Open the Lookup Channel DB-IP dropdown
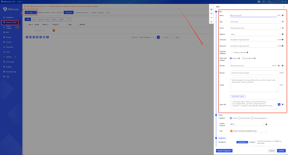 pos(247,124)
